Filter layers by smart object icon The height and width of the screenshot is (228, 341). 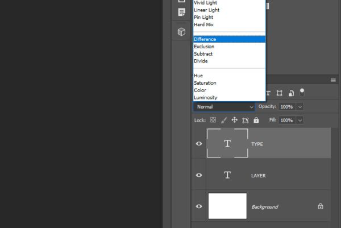[x=291, y=93]
